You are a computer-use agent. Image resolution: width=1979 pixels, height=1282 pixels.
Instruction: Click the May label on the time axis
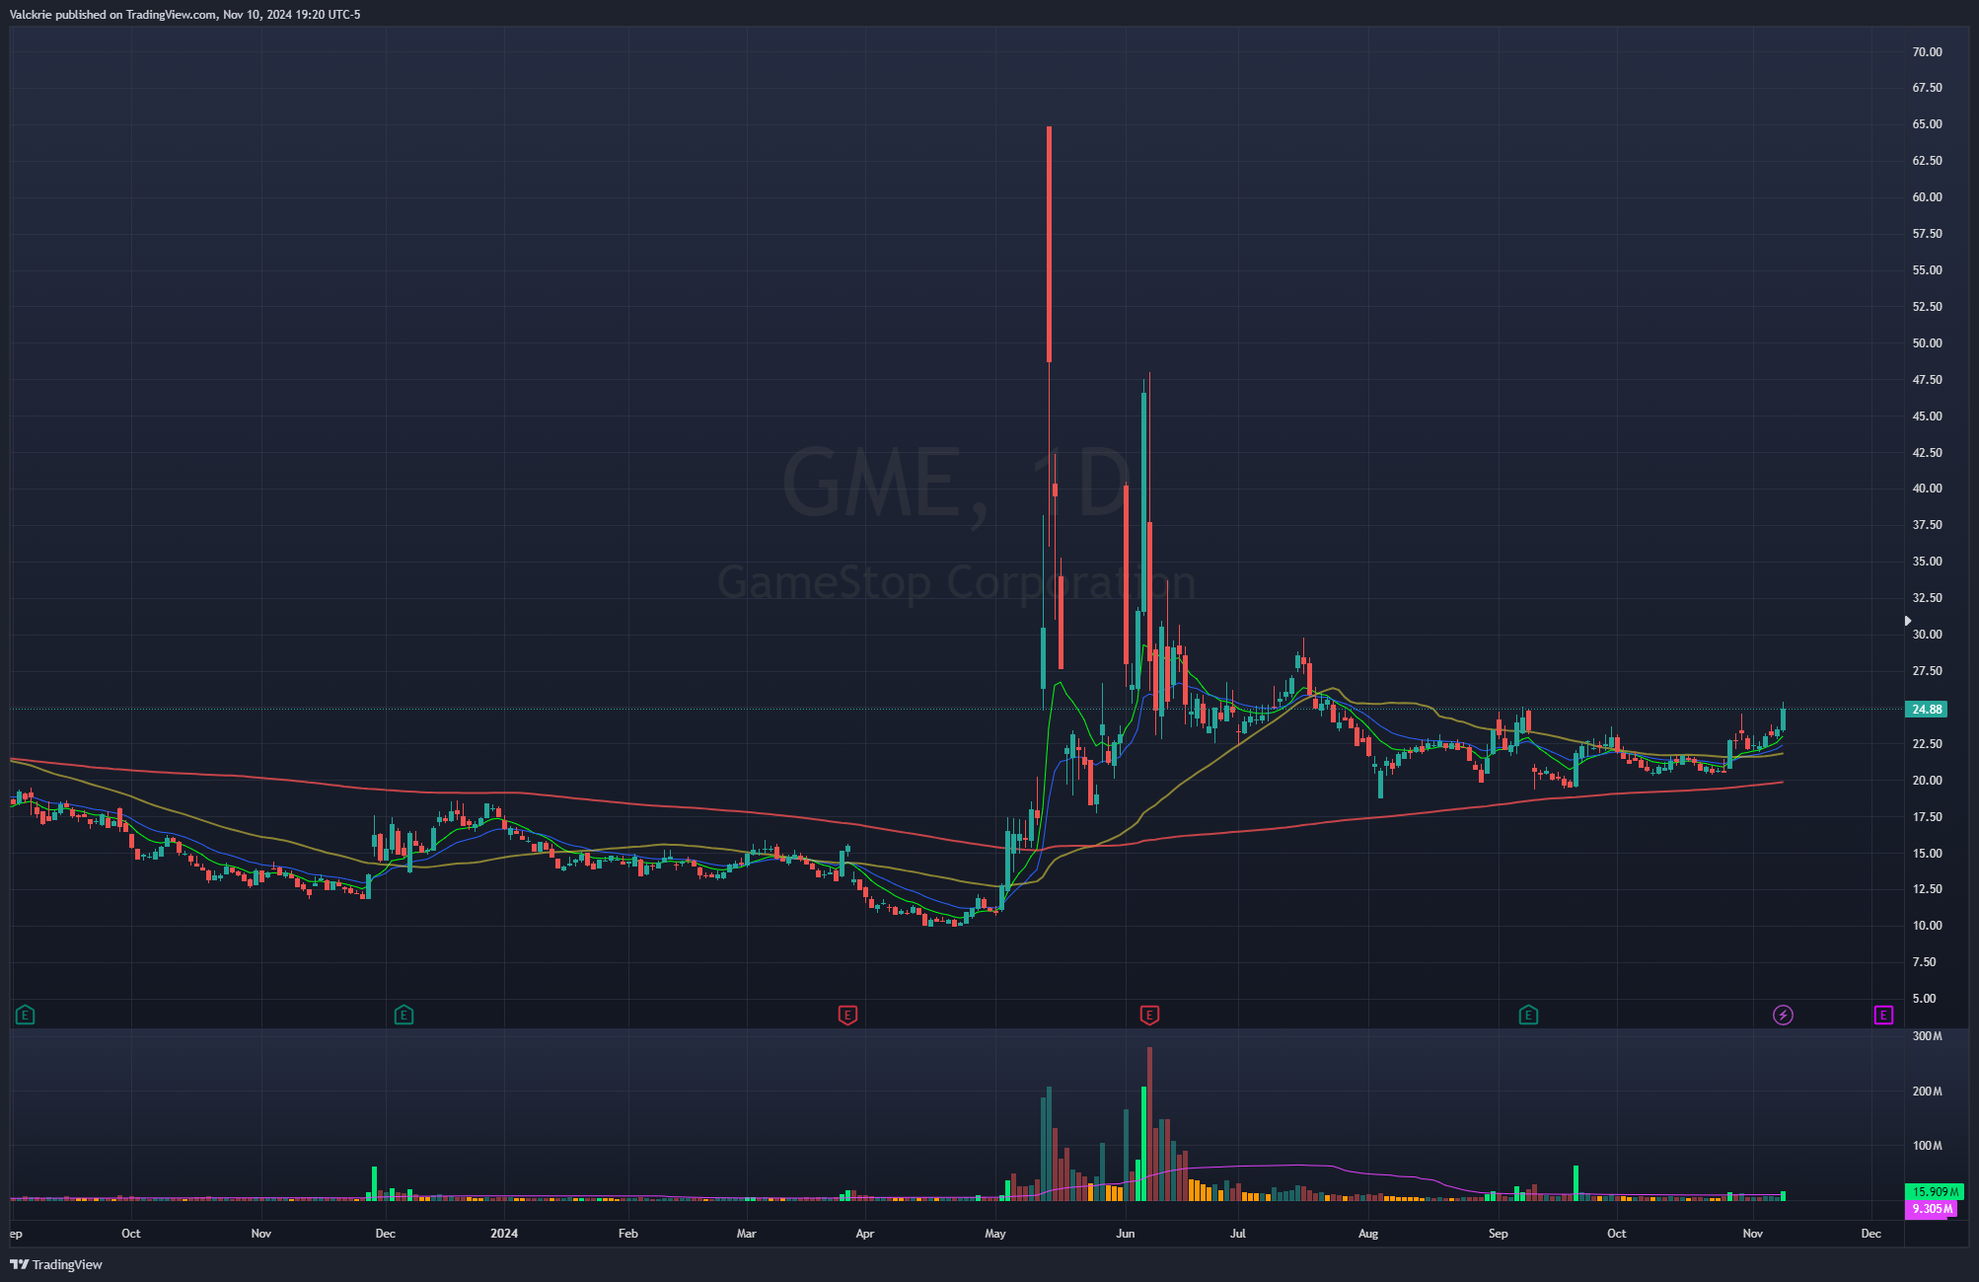coord(995,1234)
